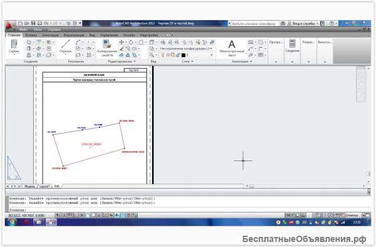Click the black layer color swatch
Viewport: 376px width, 247px height.
[184, 55]
